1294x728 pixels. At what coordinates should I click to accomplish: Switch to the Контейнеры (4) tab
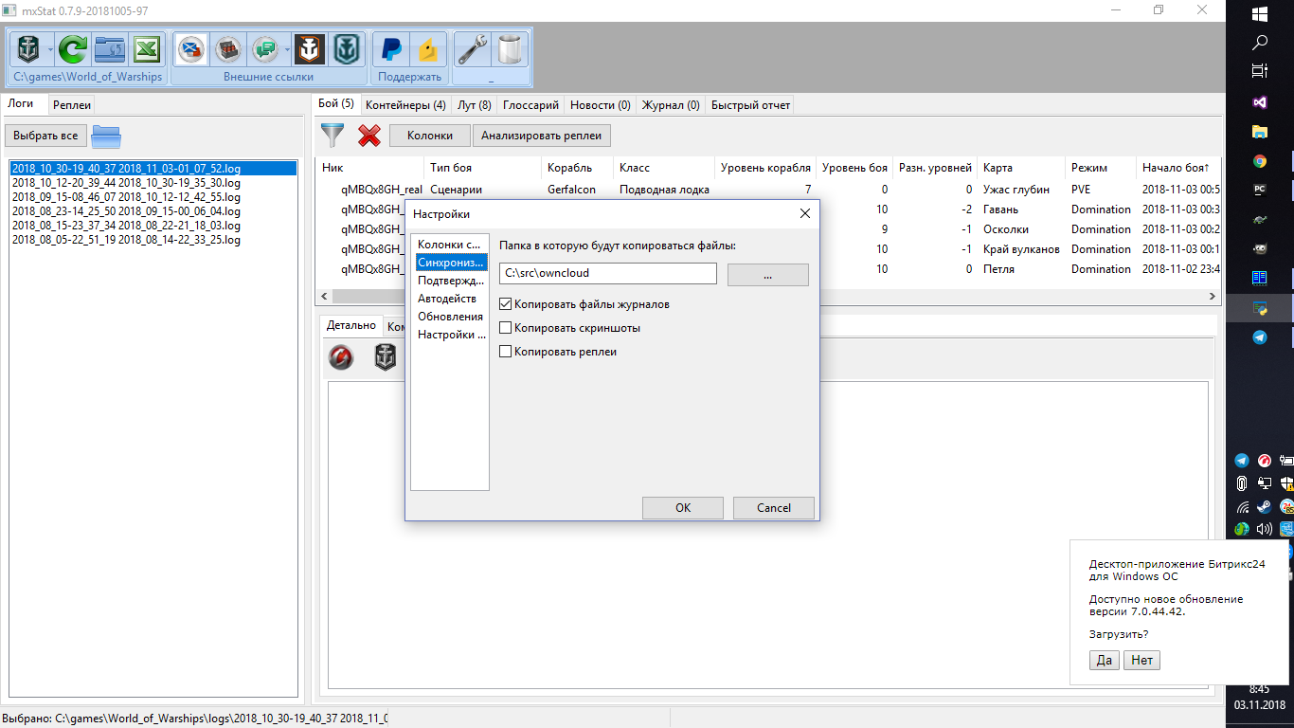[405, 105]
